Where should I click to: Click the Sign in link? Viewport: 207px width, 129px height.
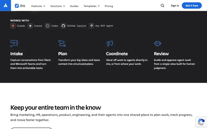175,5
